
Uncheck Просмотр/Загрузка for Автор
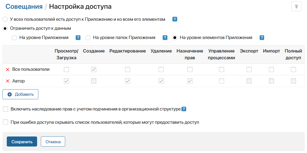pos(66,81)
